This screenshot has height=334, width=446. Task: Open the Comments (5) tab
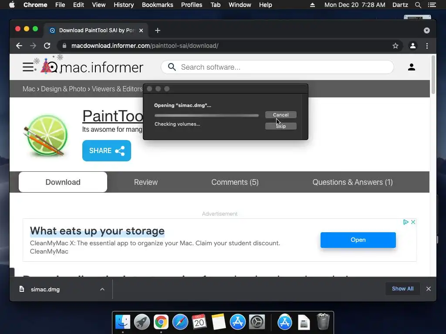pos(235,182)
